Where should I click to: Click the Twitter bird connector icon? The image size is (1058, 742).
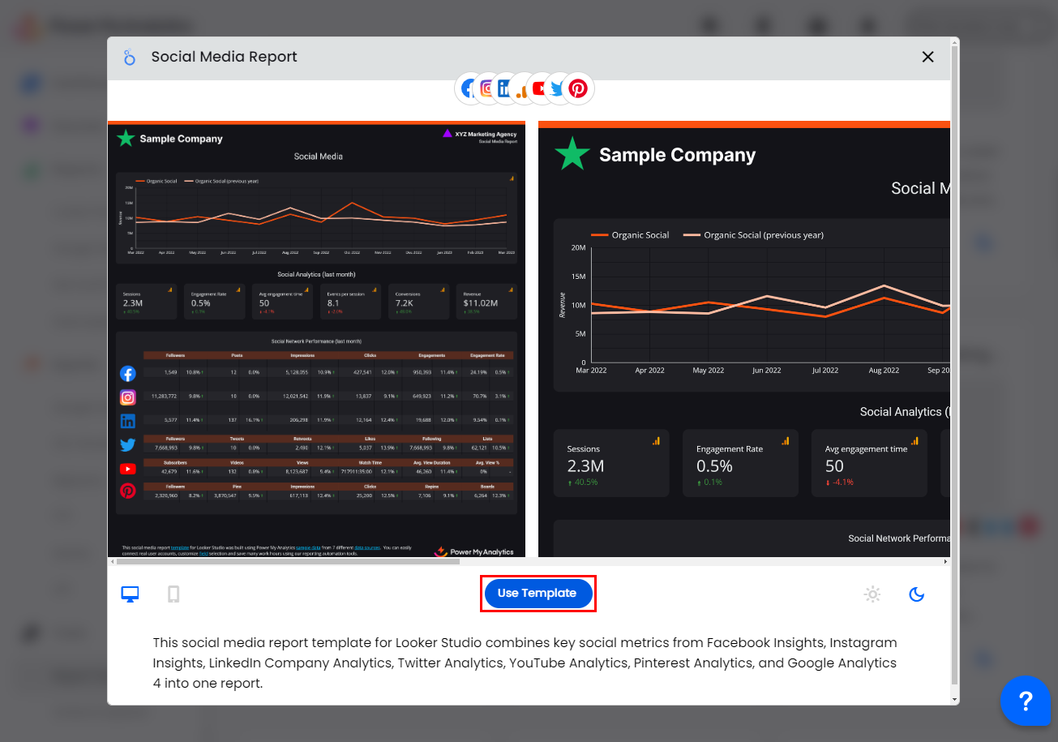(x=558, y=88)
